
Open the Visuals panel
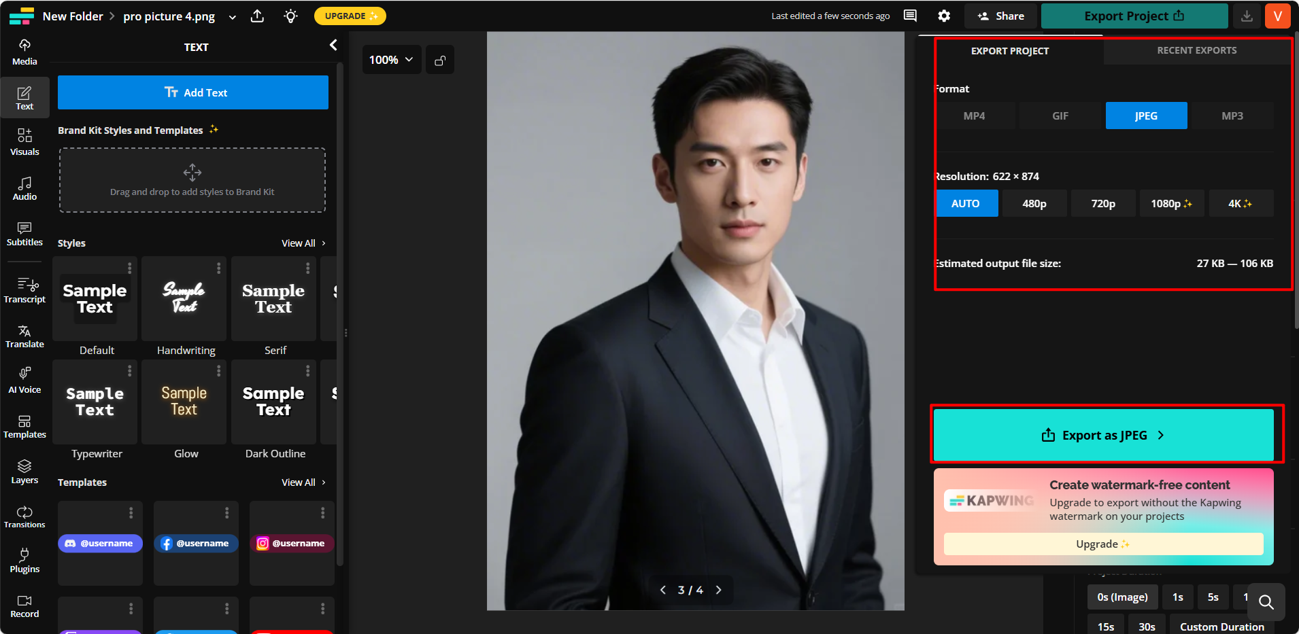tap(24, 142)
